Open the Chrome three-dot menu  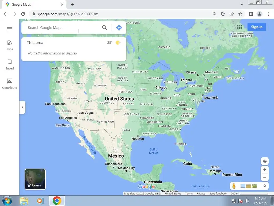click(268, 14)
